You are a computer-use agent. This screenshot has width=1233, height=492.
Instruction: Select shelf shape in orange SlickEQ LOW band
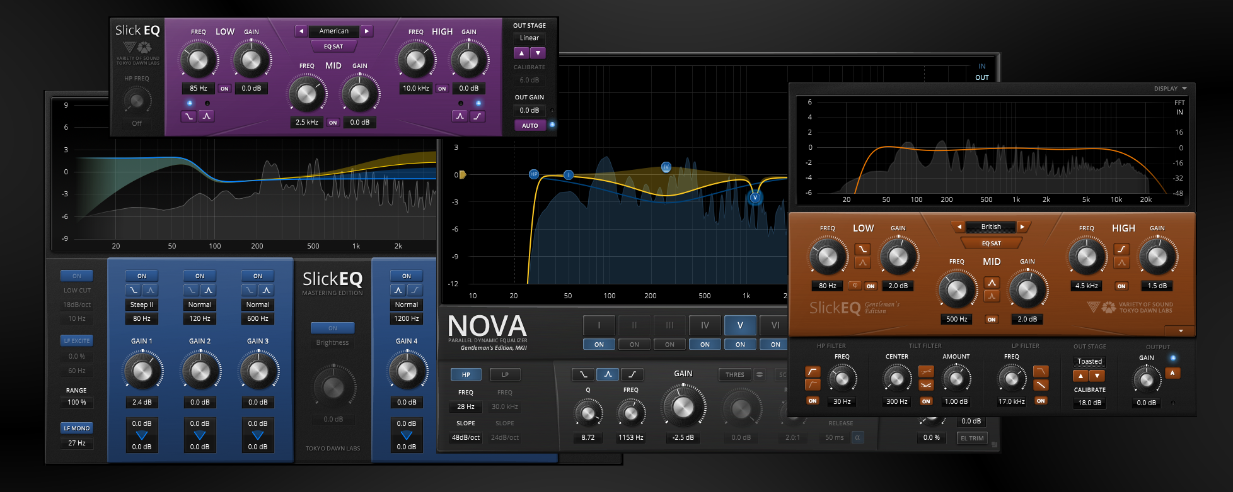click(x=862, y=249)
